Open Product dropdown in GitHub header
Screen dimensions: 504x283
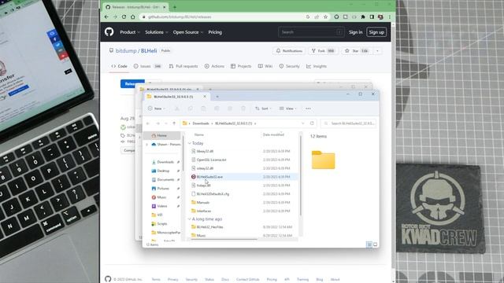(x=130, y=32)
